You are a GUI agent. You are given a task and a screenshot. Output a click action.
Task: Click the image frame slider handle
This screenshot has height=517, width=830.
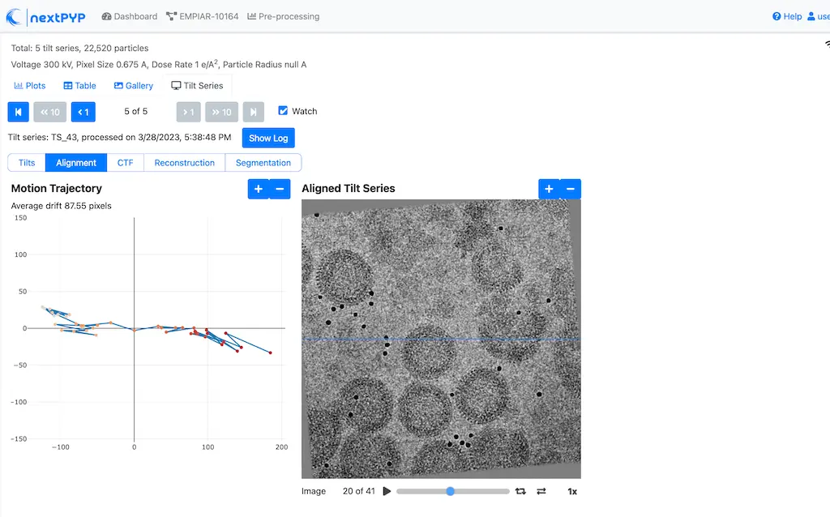click(x=451, y=491)
